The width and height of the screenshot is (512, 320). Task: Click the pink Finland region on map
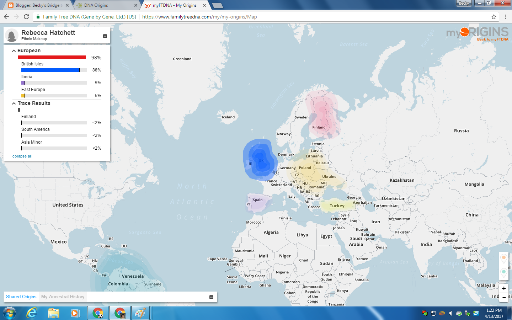pos(323,114)
